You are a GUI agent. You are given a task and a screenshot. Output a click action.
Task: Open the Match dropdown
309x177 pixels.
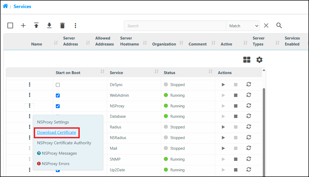click(243, 26)
